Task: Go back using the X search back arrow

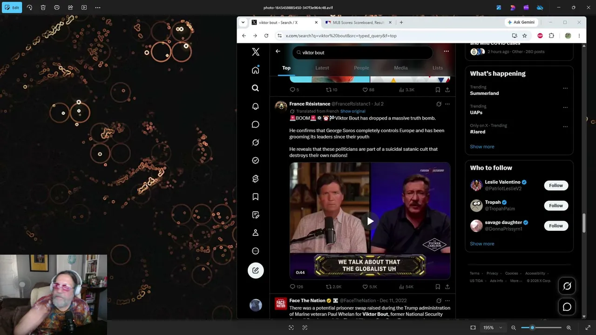Action: pos(278,51)
